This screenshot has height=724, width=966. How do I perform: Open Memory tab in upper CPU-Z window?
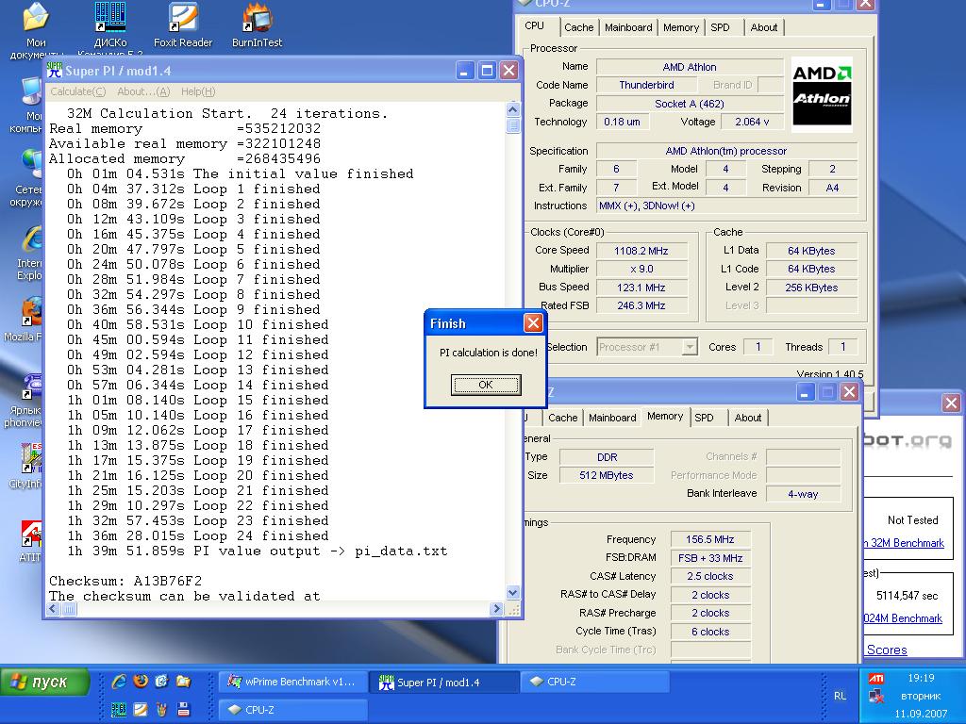click(681, 27)
